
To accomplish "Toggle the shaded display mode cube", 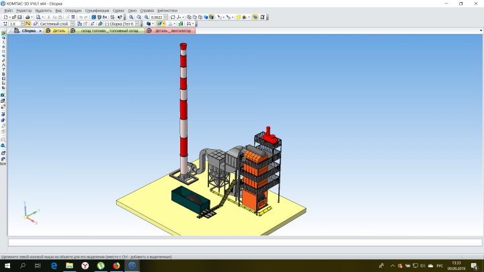I will (206, 17).
